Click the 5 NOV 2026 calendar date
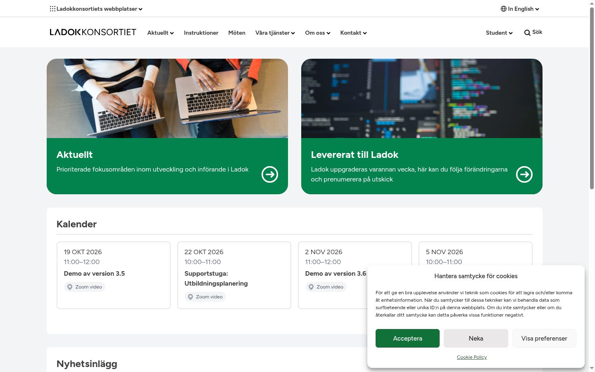The height and width of the screenshot is (372, 595). point(444,252)
